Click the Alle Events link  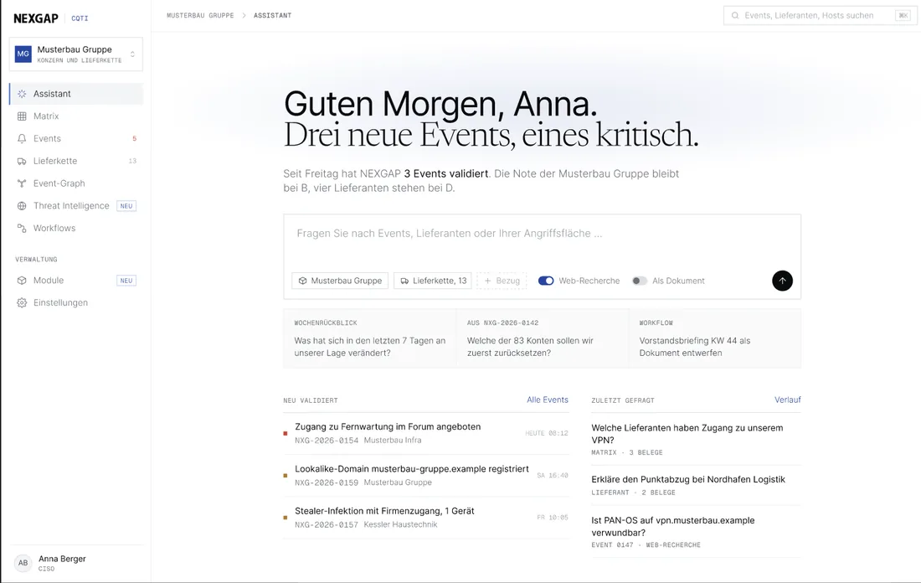(548, 400)
